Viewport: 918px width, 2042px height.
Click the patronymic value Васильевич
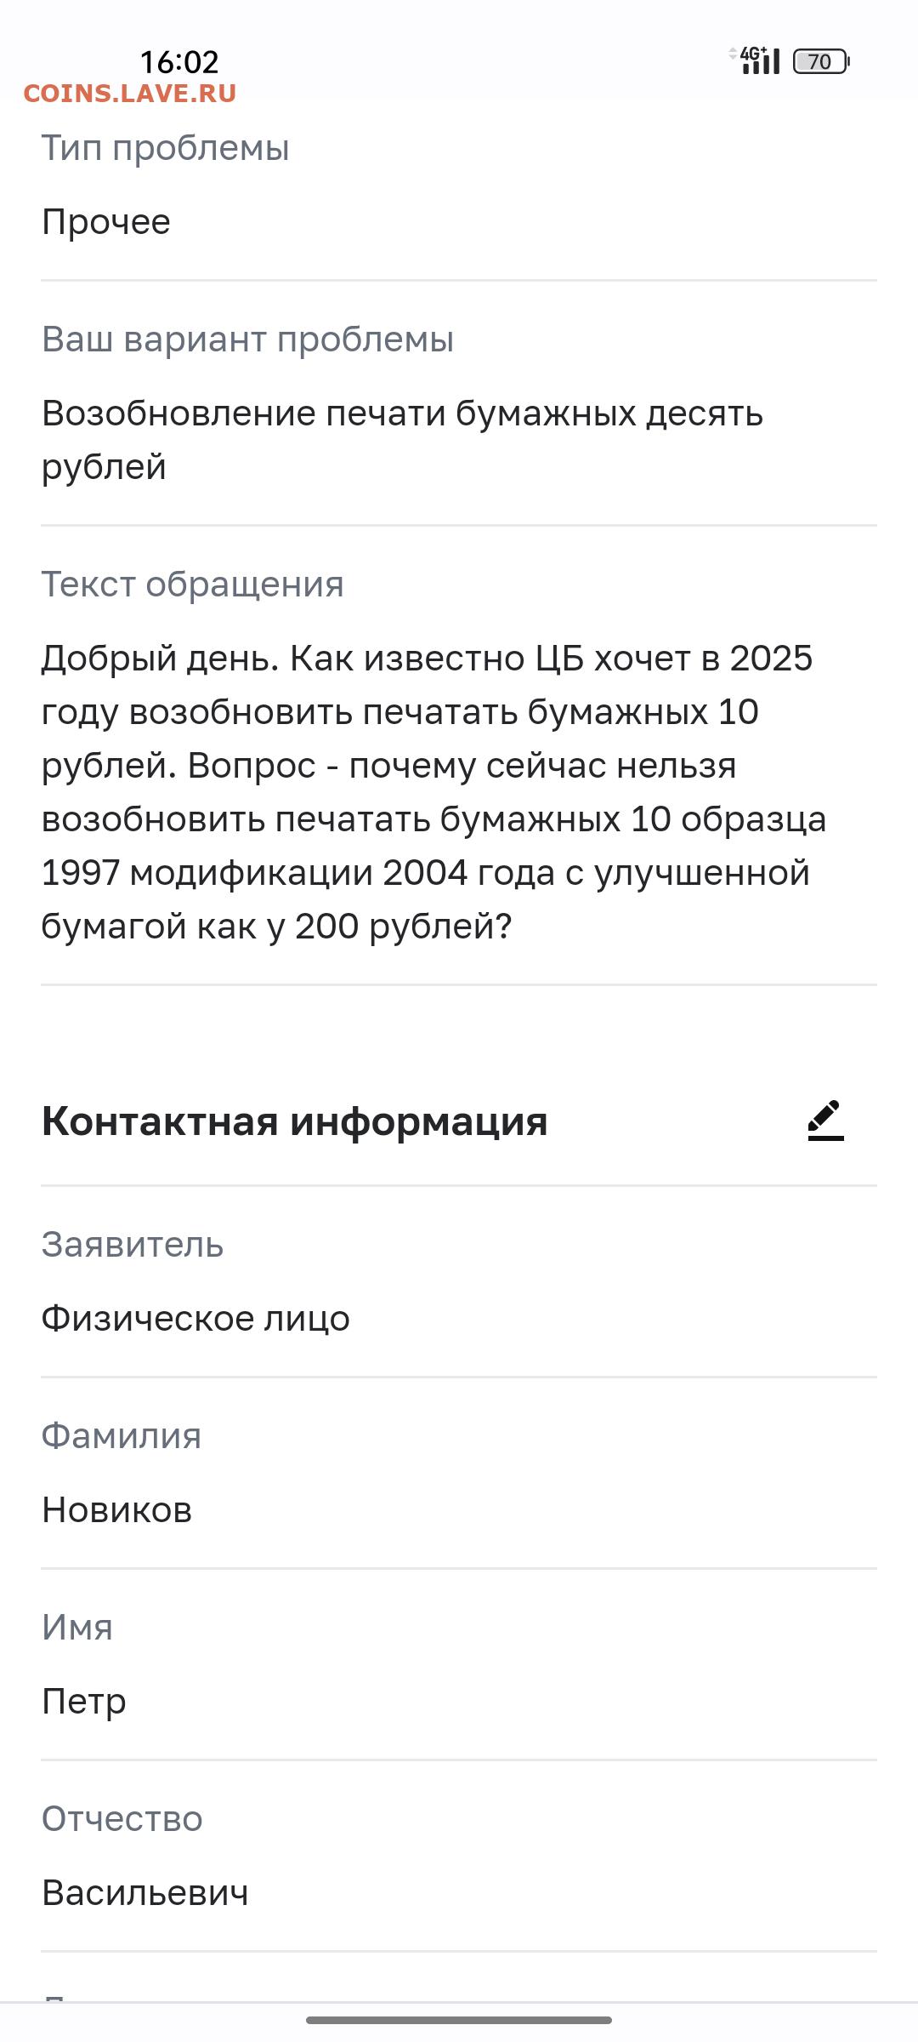145,1893
